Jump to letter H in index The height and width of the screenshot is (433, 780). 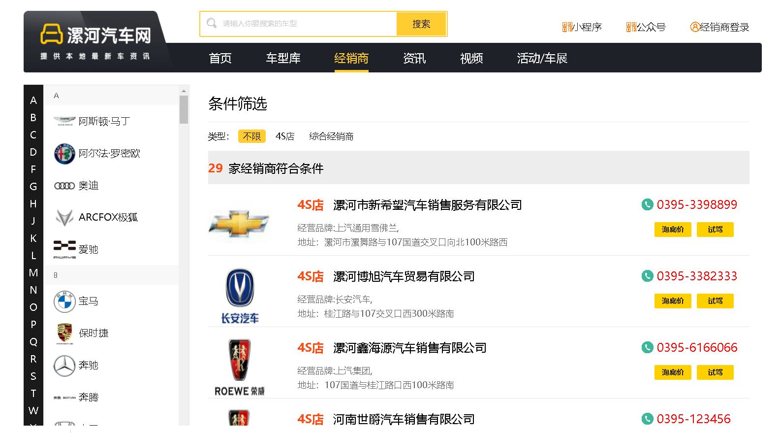coord(33,204)
